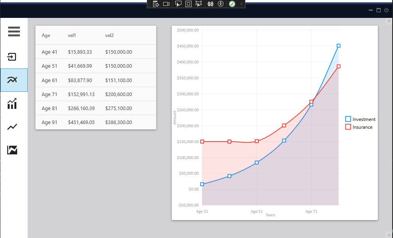Select the Age 71 table row
This screenshot has width=393, height=238.
[x=96, y=94]
